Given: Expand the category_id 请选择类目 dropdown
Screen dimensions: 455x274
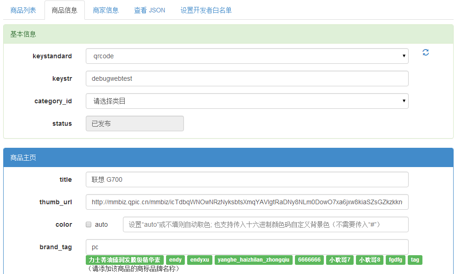Looking at the screenshot, I should click(x=247, y=101).
